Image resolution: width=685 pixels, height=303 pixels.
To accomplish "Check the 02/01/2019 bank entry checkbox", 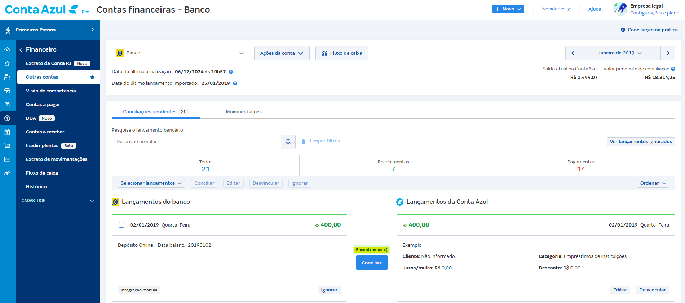I will [x=121, y=225].
